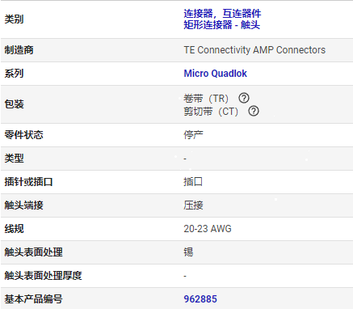Open the 连接器，互连器件 category link

tap(222, 14)
